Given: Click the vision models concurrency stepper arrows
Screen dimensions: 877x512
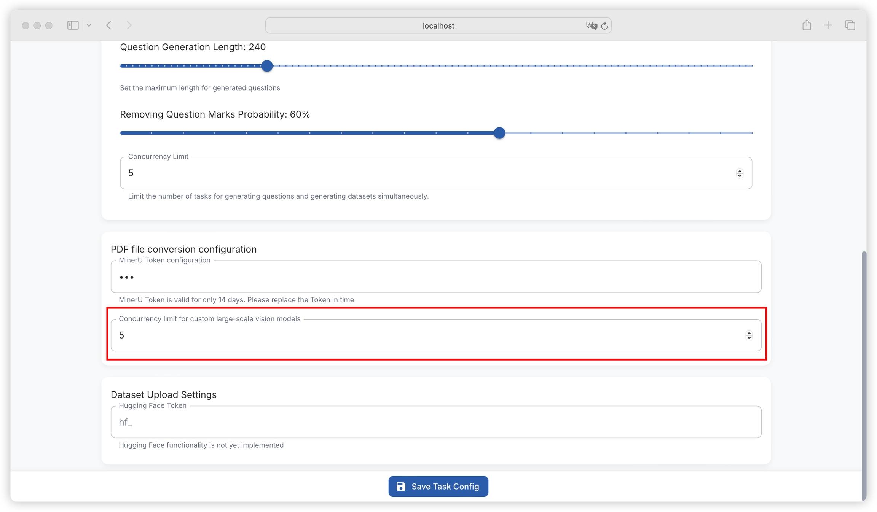Looking at the screenshot, I should coord(749,335).
